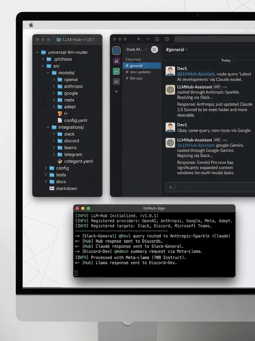Collapse the universal-llm-router folder
The height and width of the screenshot is (341, 255).
[37, 52]
